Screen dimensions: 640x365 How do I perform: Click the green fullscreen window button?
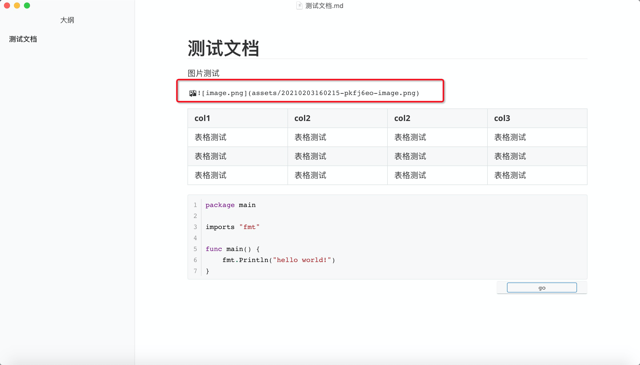tap(27, 5)
